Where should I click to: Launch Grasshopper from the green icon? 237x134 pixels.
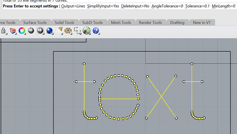(x=87, y=31)
